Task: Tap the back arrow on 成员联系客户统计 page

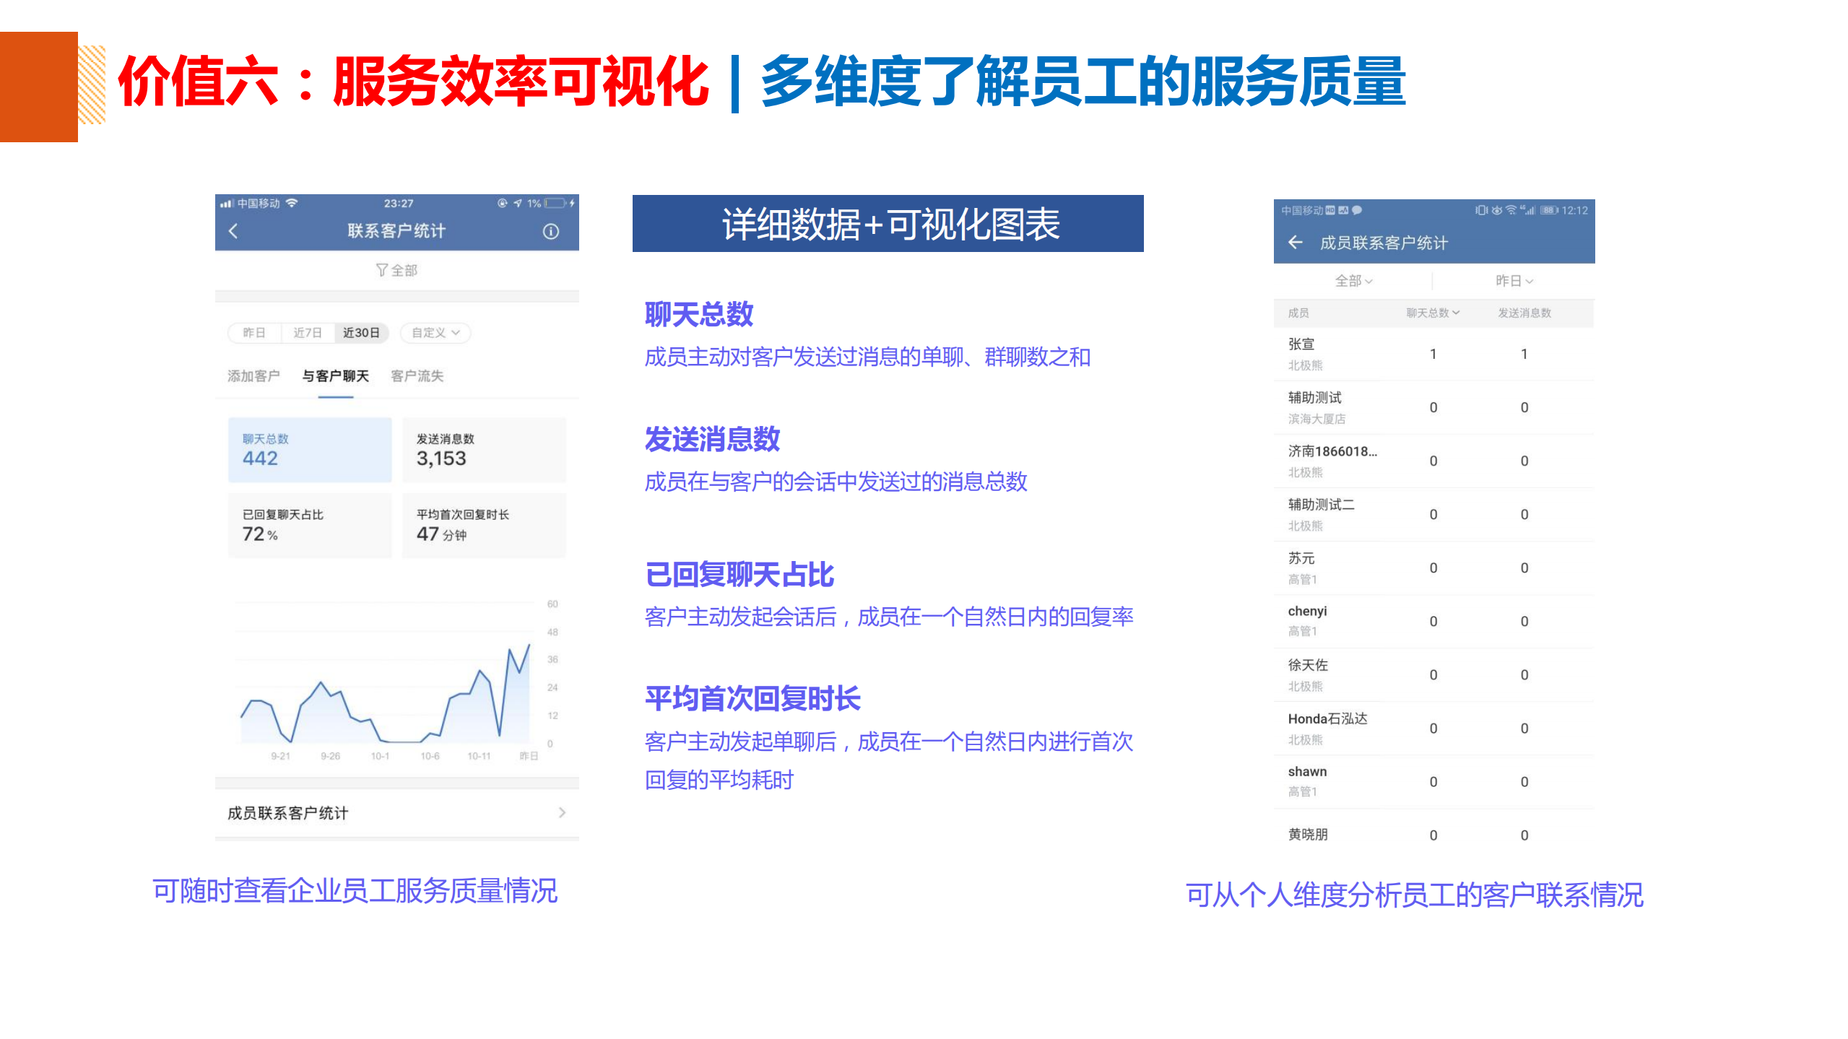Action: pos(1295,243)
